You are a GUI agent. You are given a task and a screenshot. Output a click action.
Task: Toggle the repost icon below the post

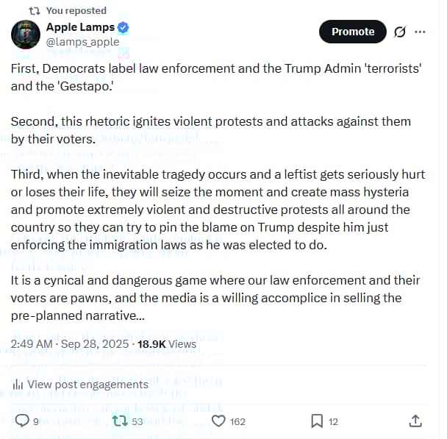coord(117,421)
